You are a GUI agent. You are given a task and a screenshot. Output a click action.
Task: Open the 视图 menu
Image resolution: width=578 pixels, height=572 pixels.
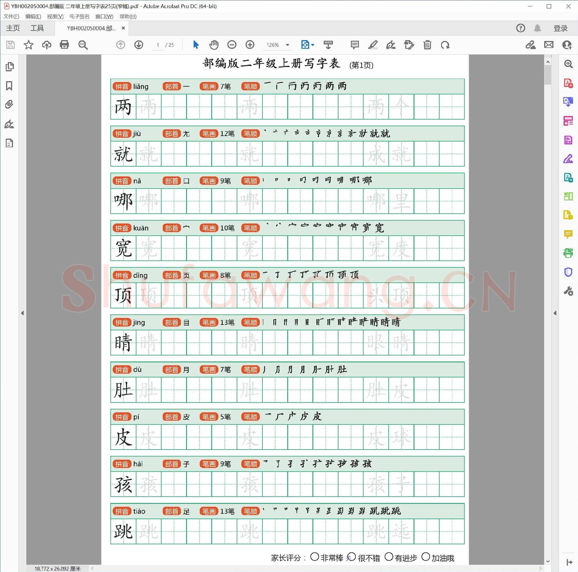pos(54,16)
